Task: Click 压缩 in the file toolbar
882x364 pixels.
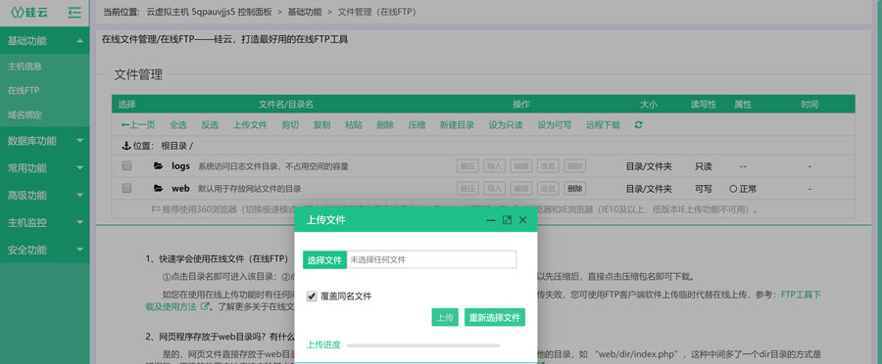Action: pyautogui.click(x=416, y=124)
